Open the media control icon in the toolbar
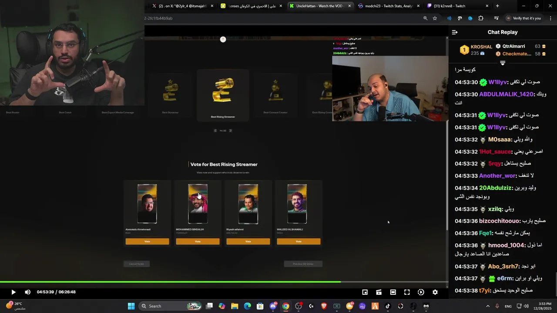The width and height of the screenshot is (557, 313). 496,18
